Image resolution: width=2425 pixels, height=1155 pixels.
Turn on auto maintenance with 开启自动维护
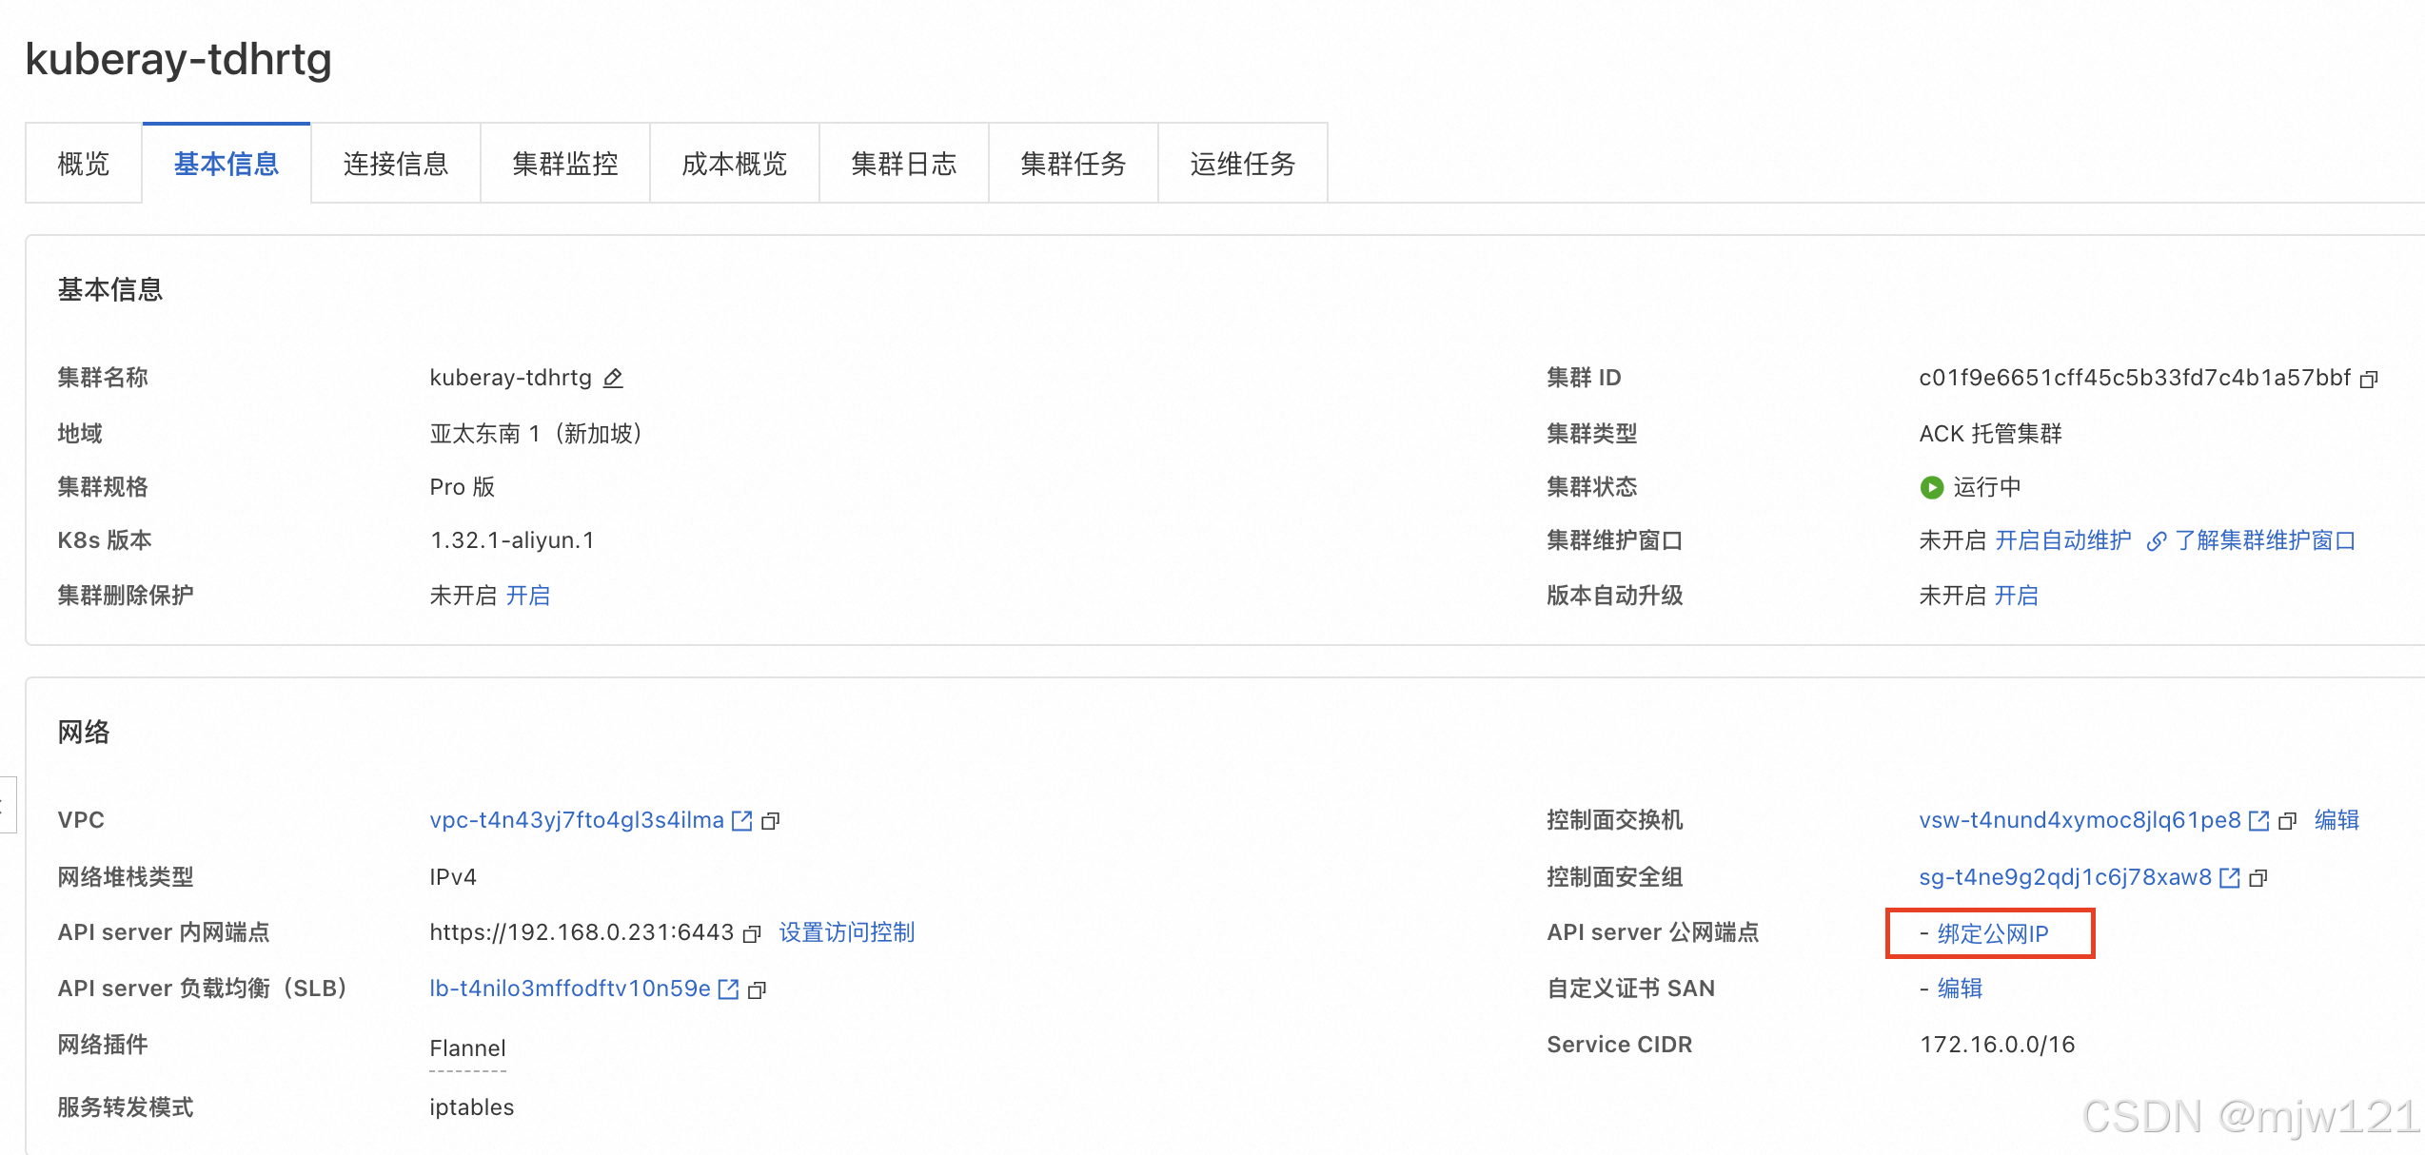2062,540
